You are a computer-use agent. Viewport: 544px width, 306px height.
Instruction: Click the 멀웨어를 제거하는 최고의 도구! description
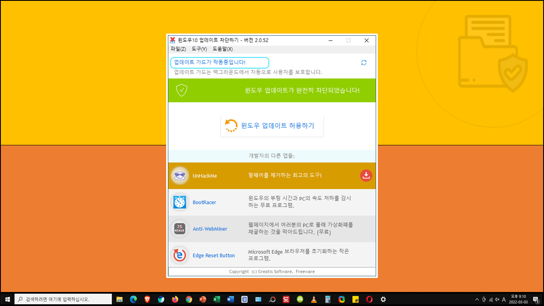coord(285,175)
